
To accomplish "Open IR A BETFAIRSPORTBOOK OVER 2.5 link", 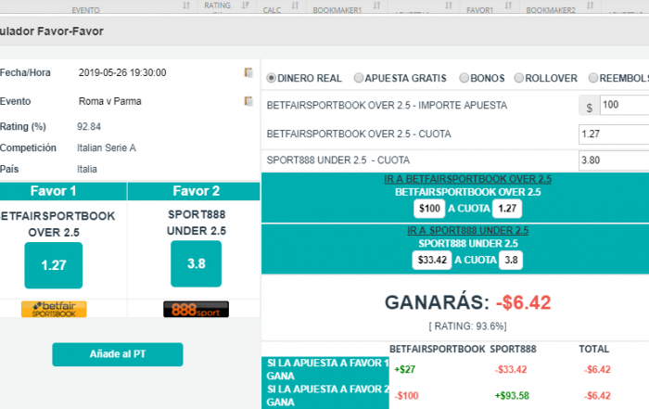I will [x=467, y=179].
